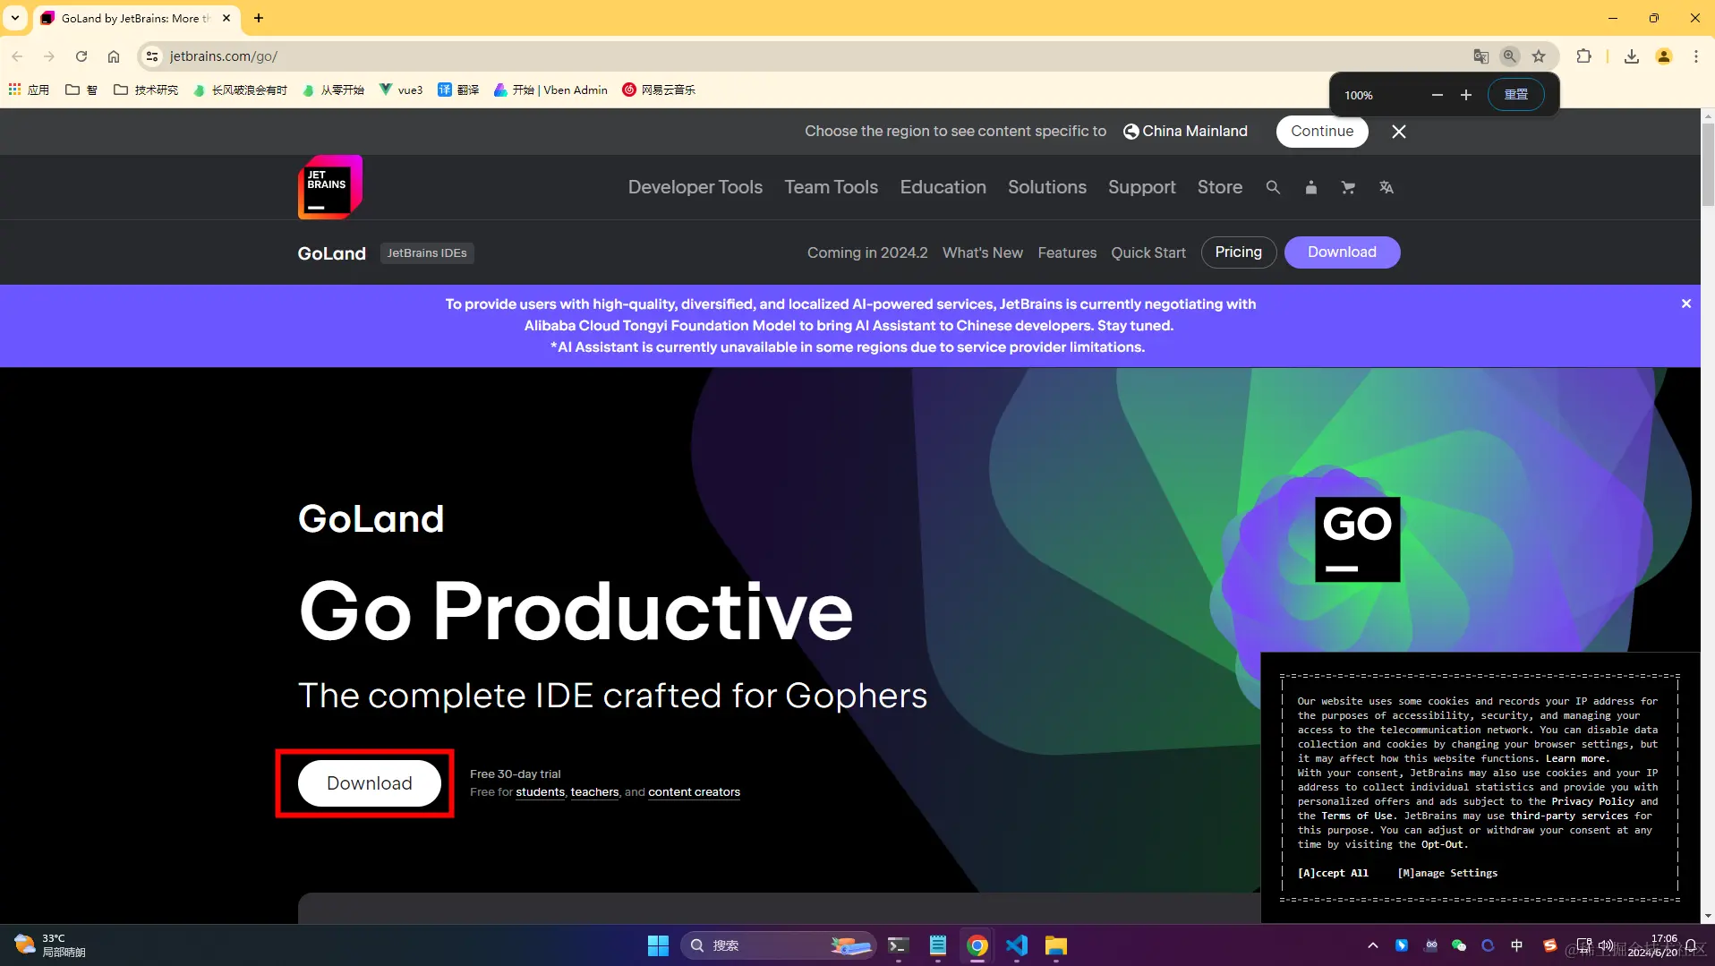
Task: Open the account profile icon in navigation
Action: (x=1310, y=187)
